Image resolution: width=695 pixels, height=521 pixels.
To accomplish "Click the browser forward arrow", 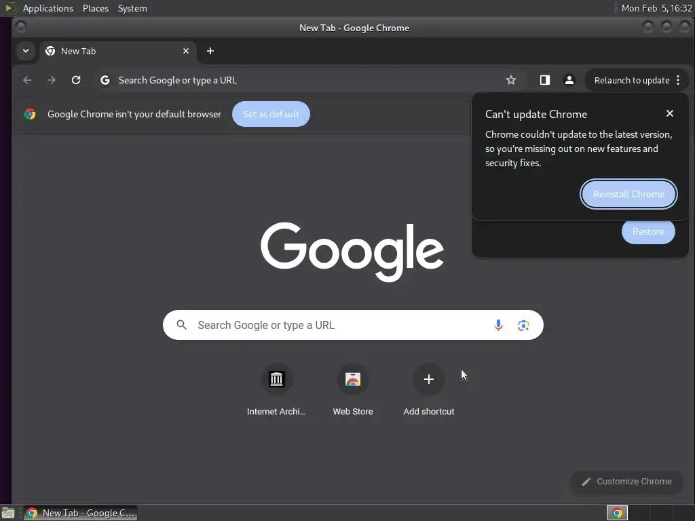I will (x=52, y=80).
